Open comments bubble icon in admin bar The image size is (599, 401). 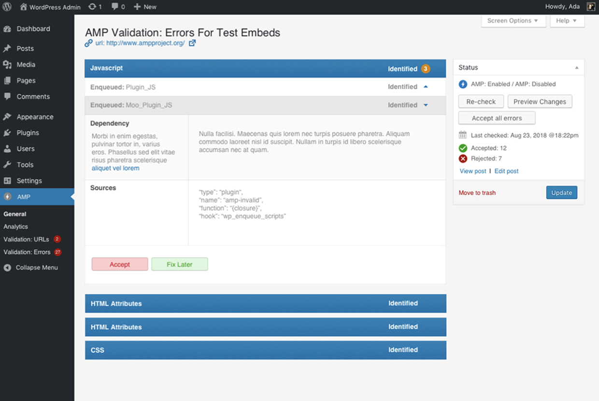click(x=115, y=7)
